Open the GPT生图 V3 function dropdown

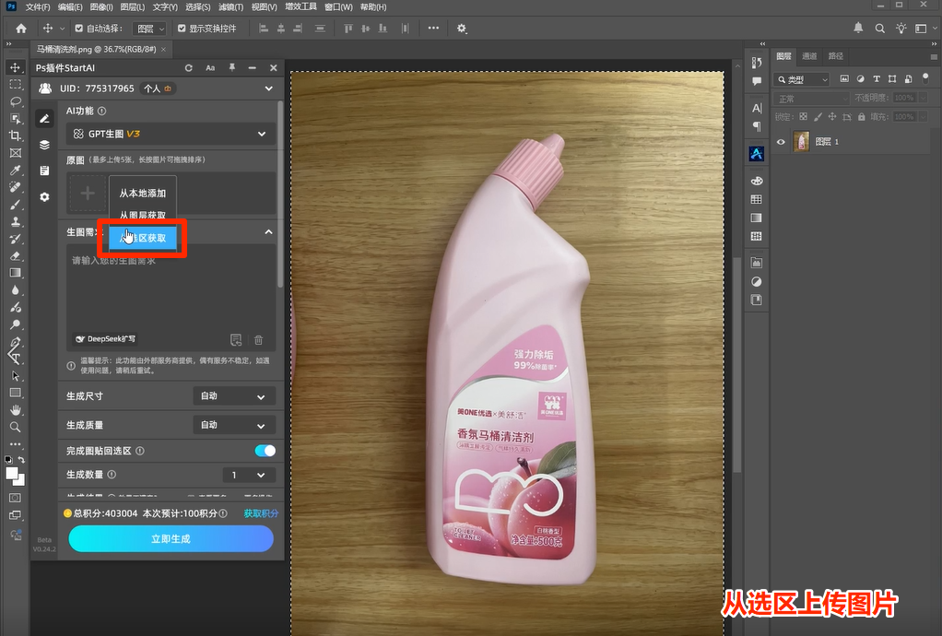pyautogui.click(x=171, y=134)
